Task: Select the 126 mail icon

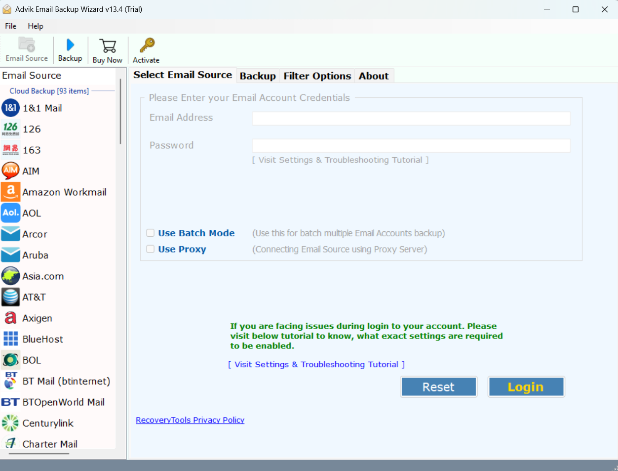Action: 10,129
